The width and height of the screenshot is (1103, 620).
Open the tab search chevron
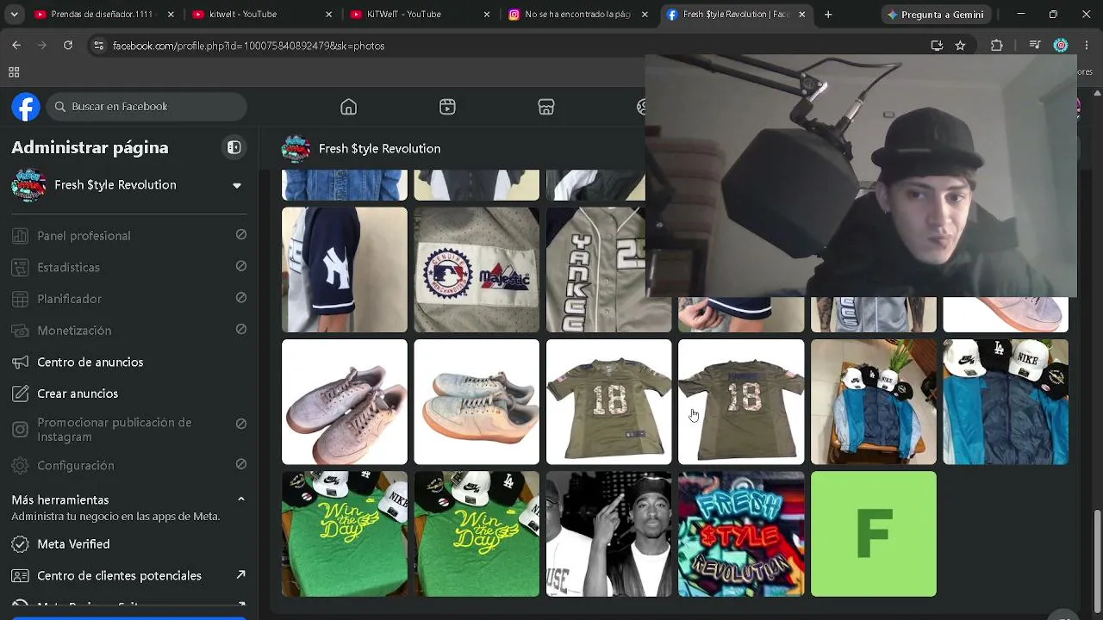(x=14, y=15)
